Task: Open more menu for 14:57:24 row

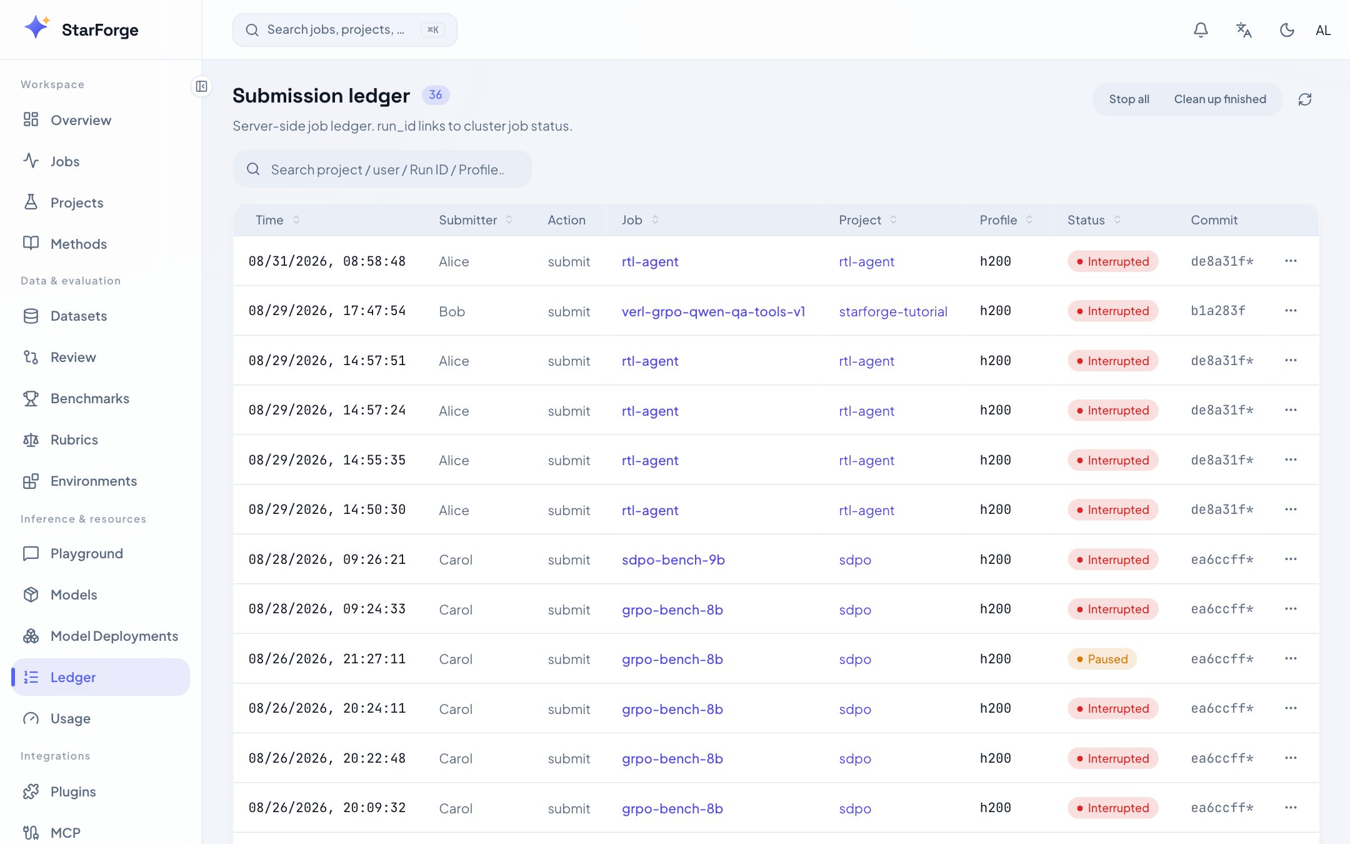Action: 1291,410
